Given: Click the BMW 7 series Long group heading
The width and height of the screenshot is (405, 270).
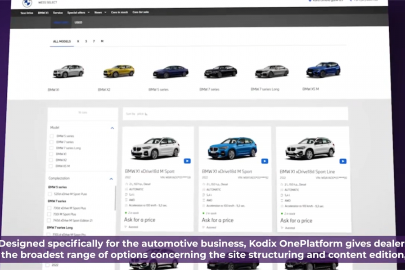Looking at the screenshot, I should (x=60, y=228).
